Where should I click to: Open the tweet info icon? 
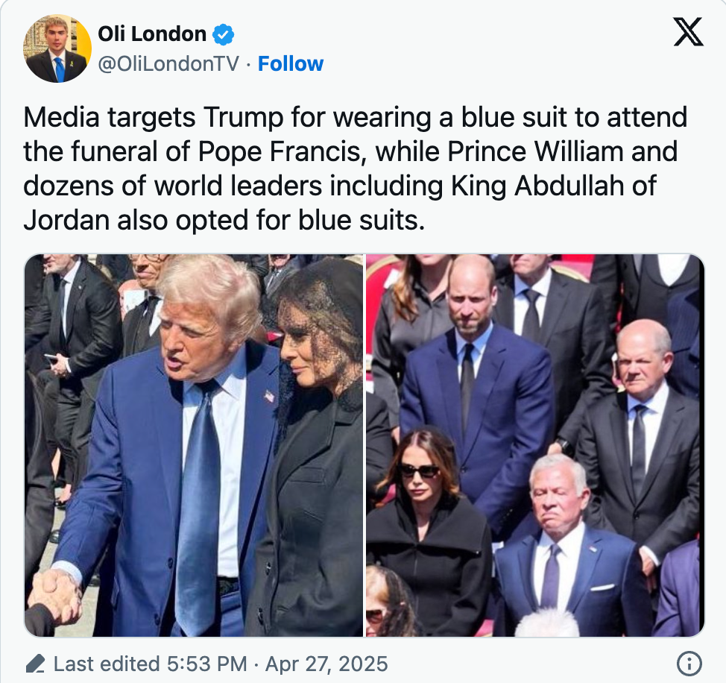[689, 664]
